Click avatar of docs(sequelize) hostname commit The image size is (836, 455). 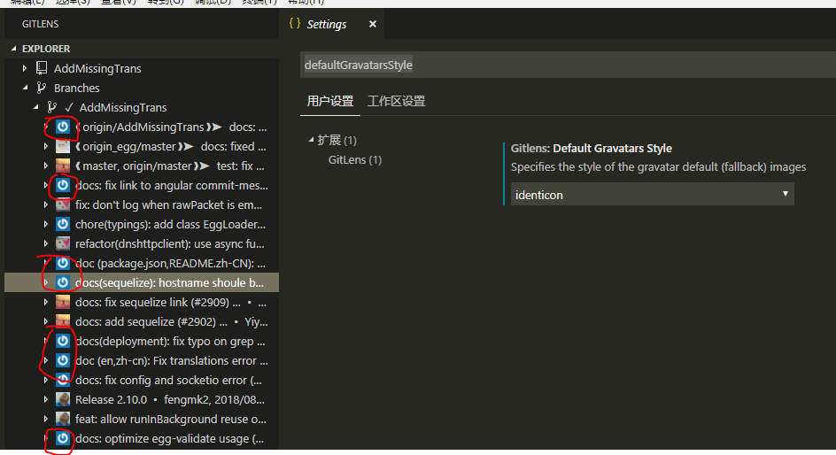click(x=63, y=282)
